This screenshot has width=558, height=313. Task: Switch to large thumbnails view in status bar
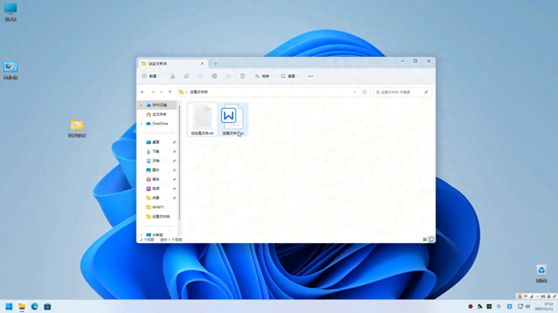point(431,240)
